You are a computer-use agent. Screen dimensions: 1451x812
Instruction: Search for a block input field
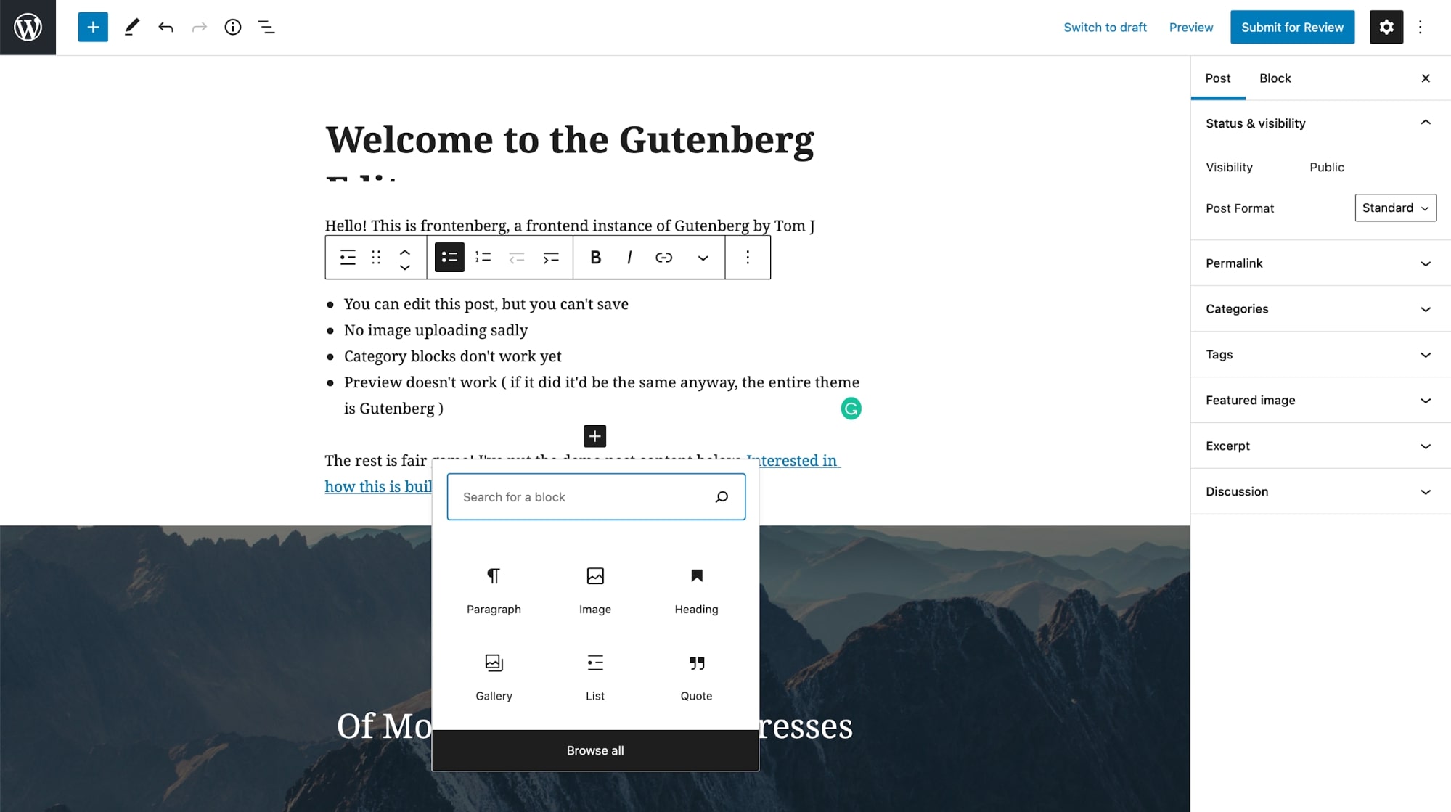(596, 496)
